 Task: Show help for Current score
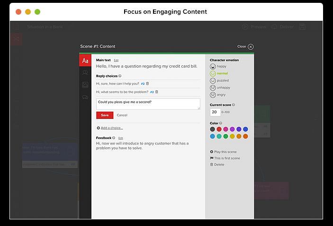pos(234,105)
